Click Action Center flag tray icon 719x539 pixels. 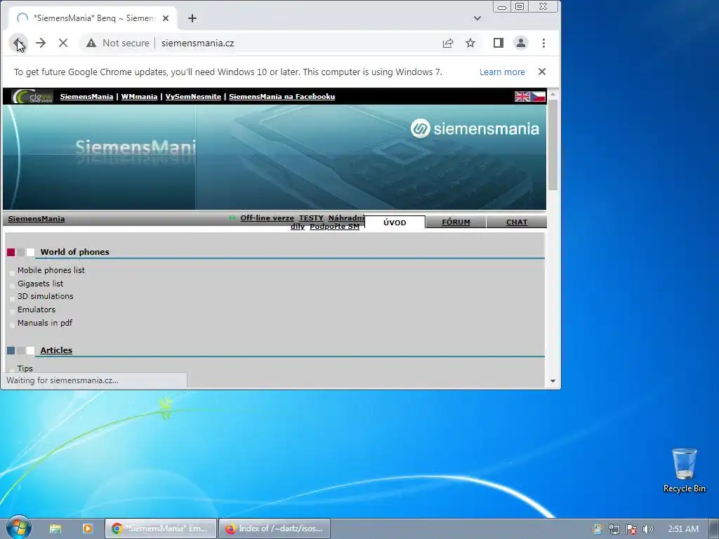tap(631, 529)
